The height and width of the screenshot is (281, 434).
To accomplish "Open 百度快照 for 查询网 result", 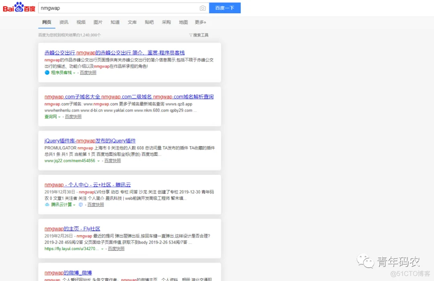I will coord(73,117).
